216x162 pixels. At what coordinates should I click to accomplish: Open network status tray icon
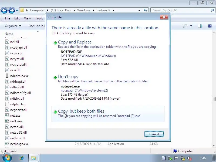[x=183, y=158]
